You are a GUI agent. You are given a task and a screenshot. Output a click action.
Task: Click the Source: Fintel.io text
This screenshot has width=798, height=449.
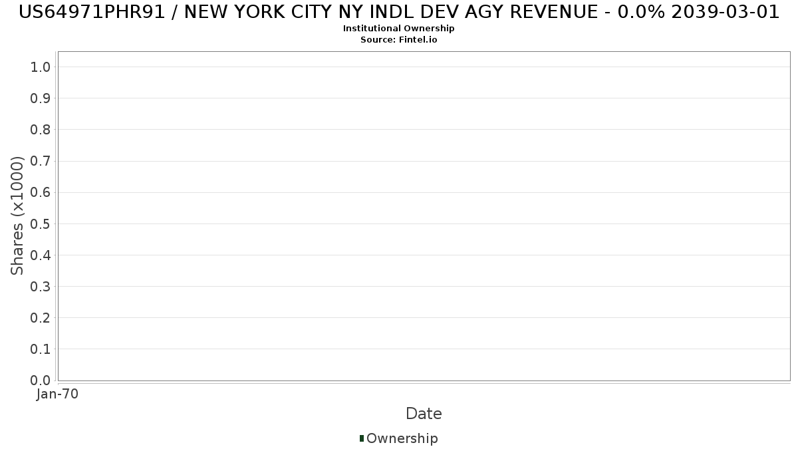[398, 39]
